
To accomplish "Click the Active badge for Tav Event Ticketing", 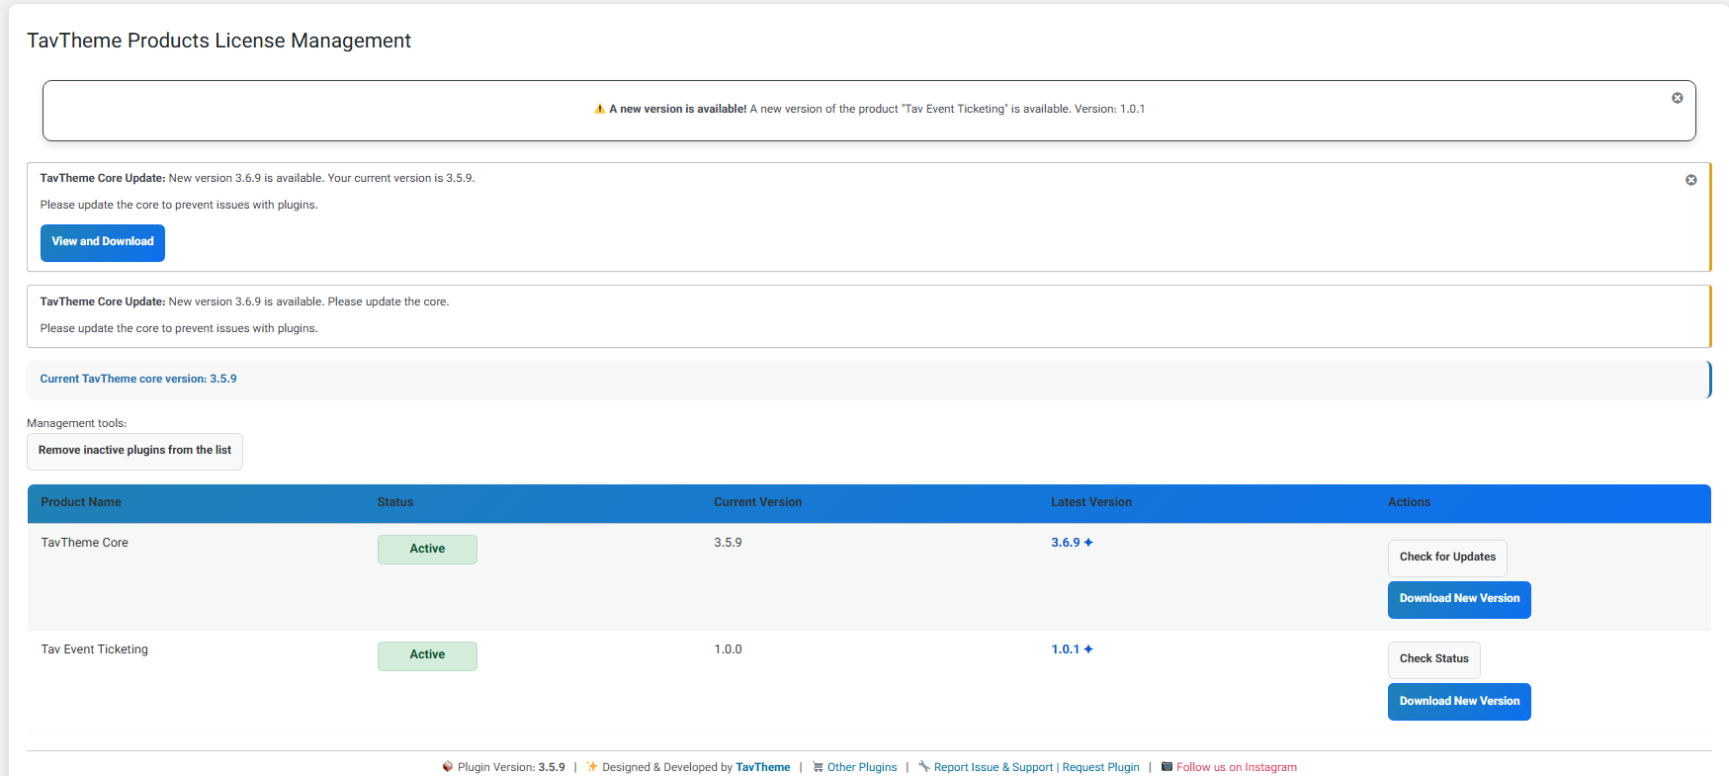I will 427,655.
